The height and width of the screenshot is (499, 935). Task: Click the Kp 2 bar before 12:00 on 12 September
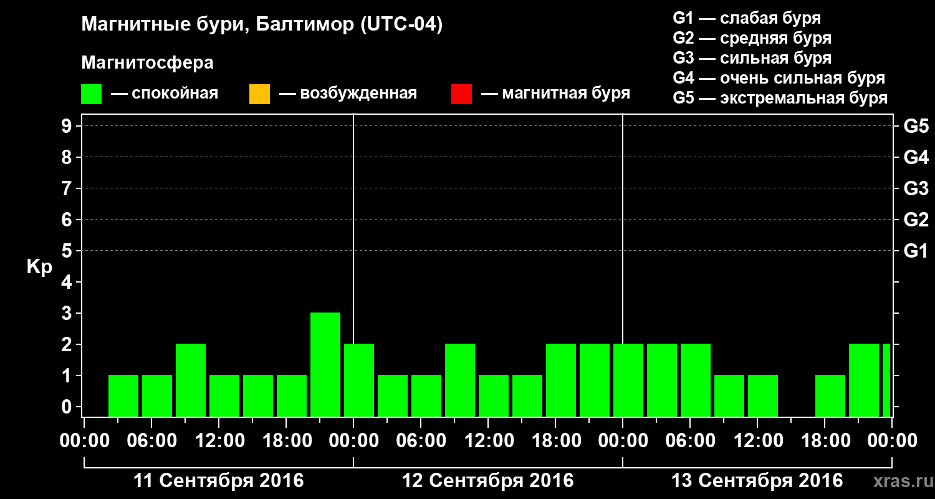click(x=460, y=380)
